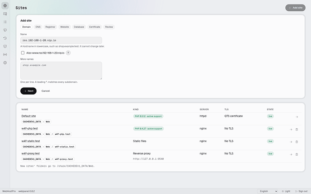Image resolution: width=311 pixels, height=194 pixels.
Task: Select the Website step tab
Action: (x=64, y=27)
